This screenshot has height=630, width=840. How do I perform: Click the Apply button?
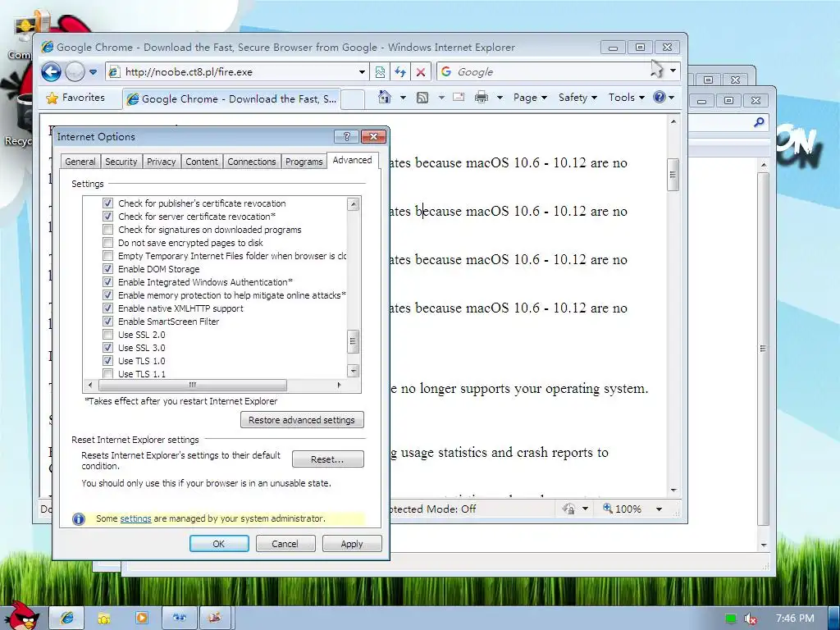click(x=352, y=544)
